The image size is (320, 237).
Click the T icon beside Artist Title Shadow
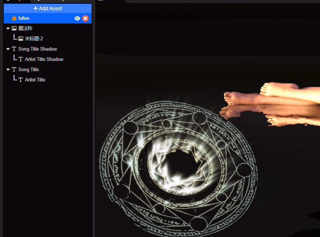point(21,59)
